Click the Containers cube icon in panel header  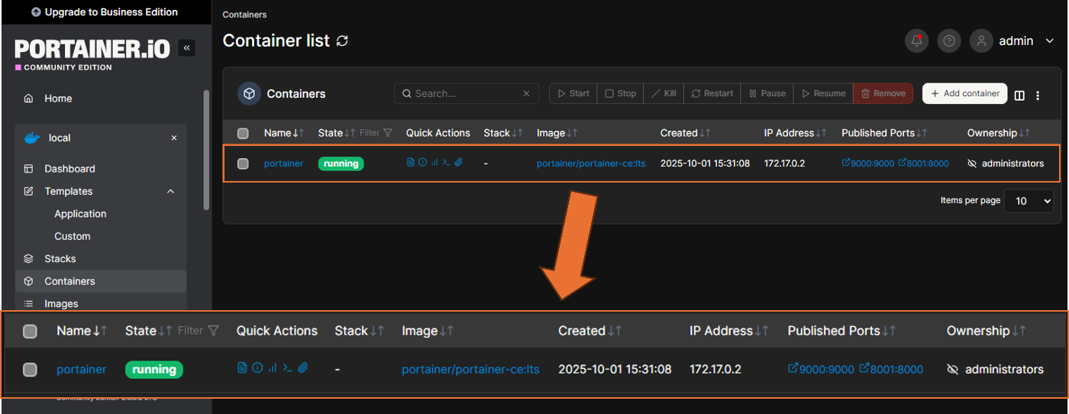click(x=249, y=93)
